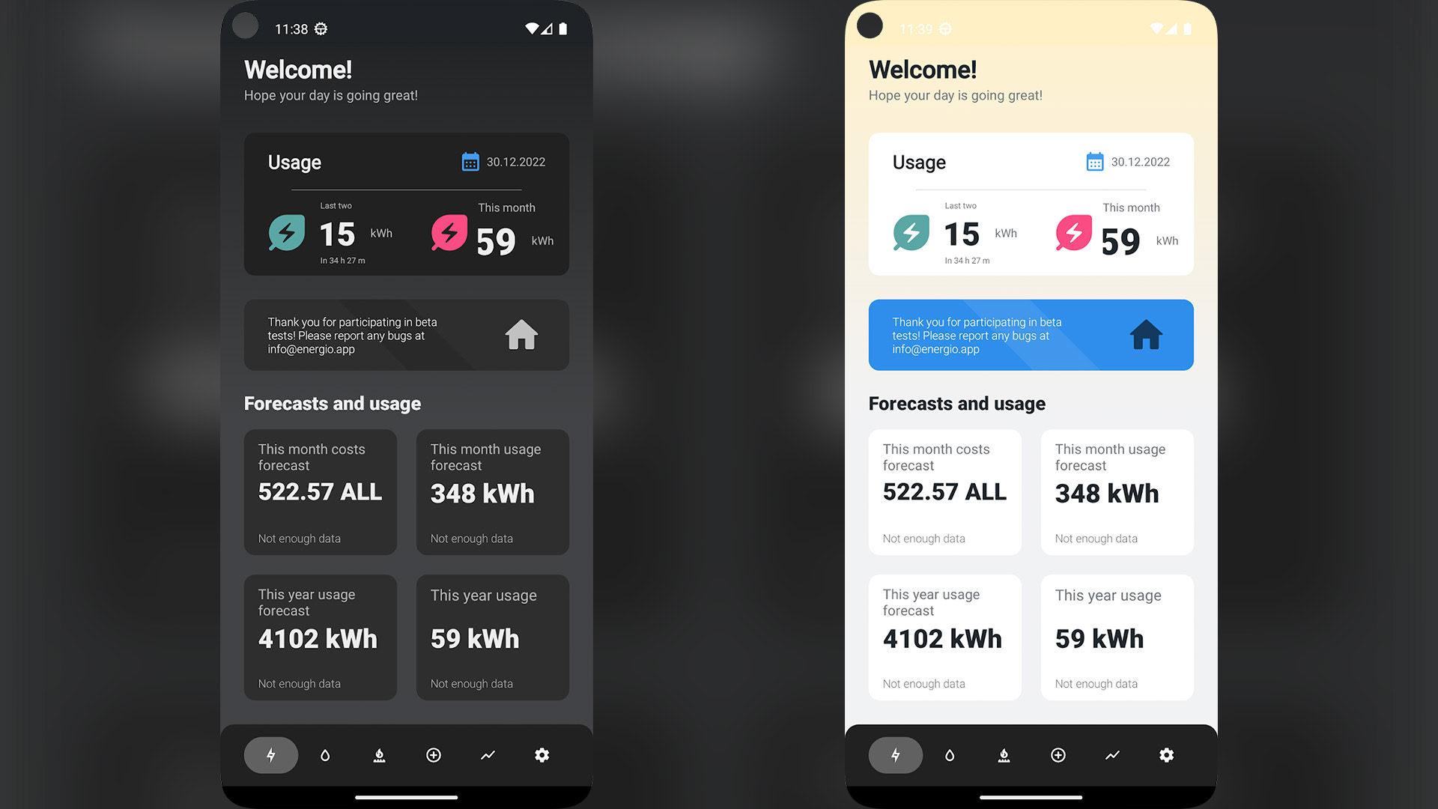The image size is (1438, 809).
Task: Tap the water drop icon in navbar
Action: click(324, 754)
